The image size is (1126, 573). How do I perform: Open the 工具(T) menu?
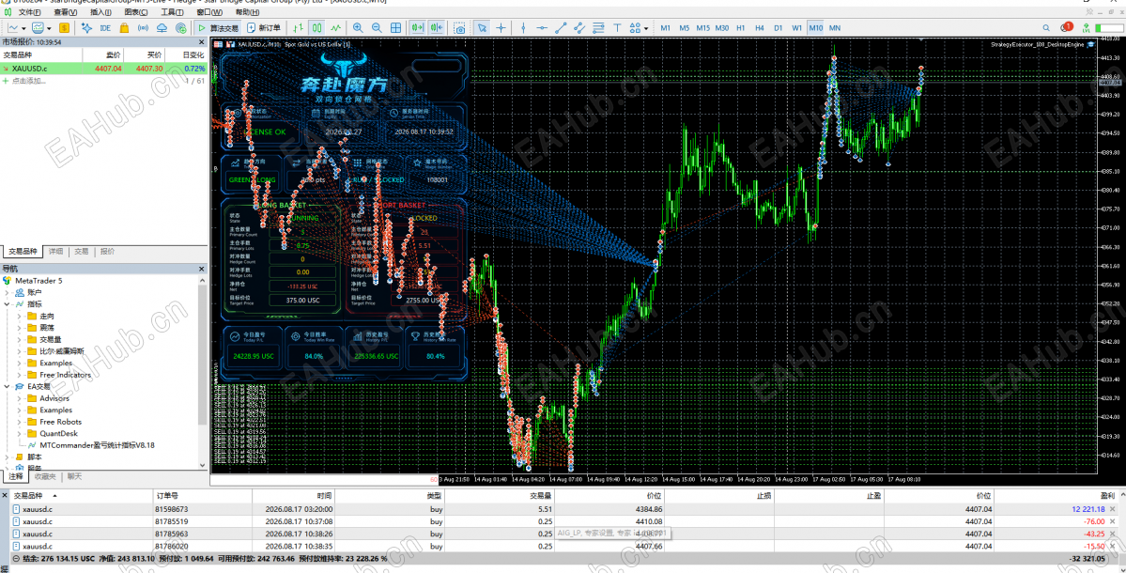tap(173, 12)
